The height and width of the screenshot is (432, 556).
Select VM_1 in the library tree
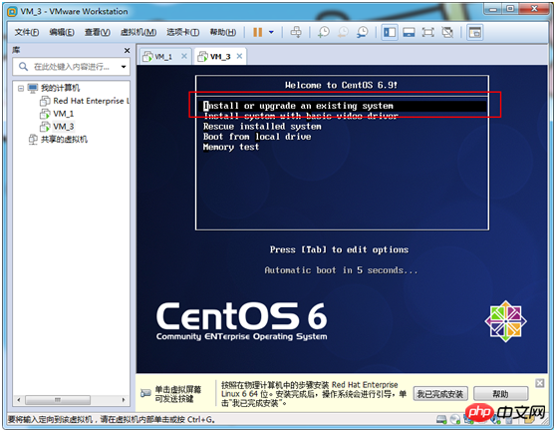point(63,114)
